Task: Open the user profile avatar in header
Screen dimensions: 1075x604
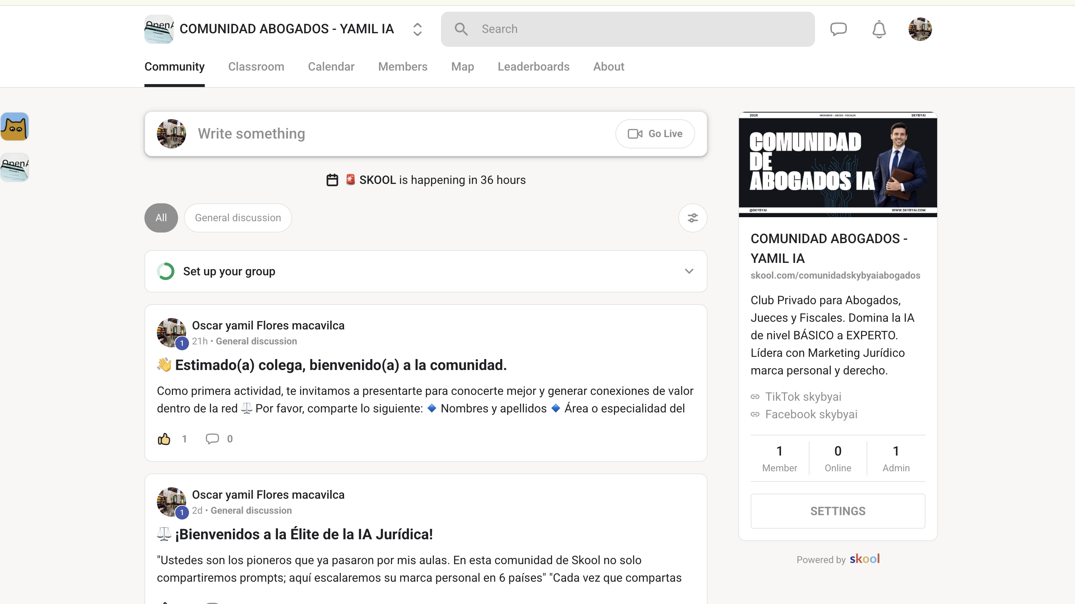Action: click(920, 29)
